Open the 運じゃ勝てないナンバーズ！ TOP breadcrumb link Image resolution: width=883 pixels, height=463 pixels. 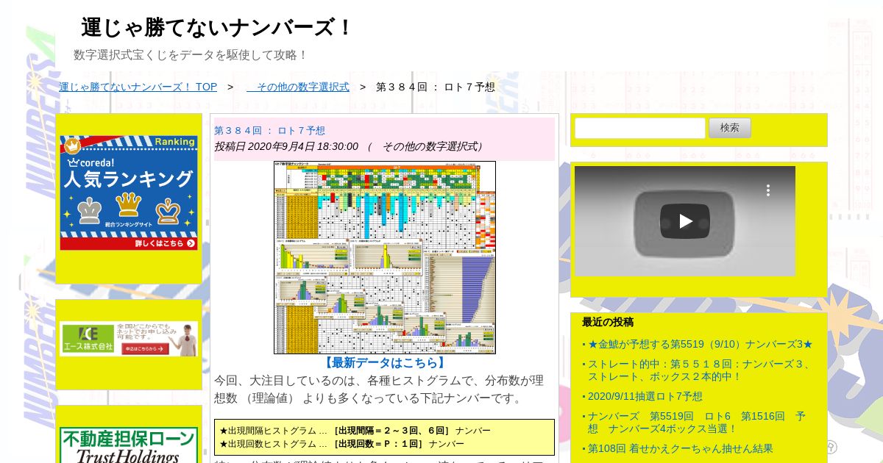138,87
